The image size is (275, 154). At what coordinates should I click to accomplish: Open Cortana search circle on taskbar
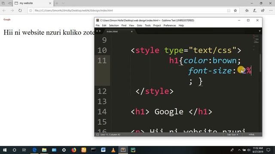pos(14,150)
